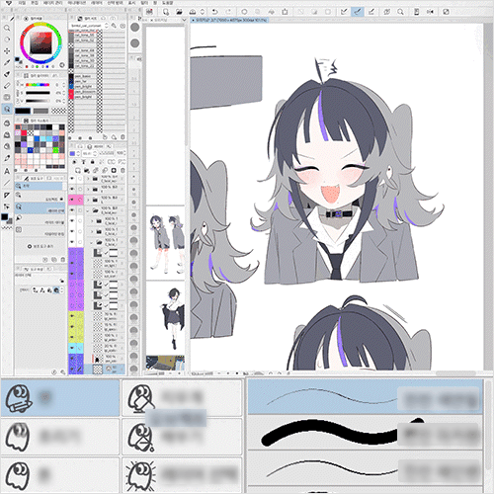
Task: Click the add sub tool button with plus circle
Action: tap(41, 246)
